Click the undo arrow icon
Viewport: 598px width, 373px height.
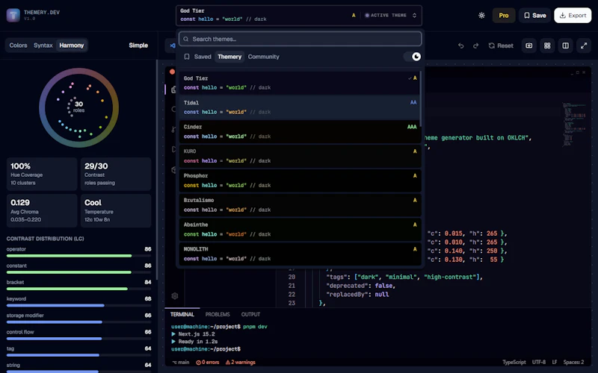pos(460,46)
